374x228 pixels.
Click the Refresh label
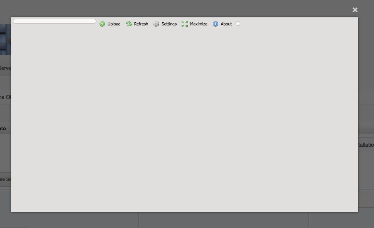pyautogui.click(x=141, y=24)
